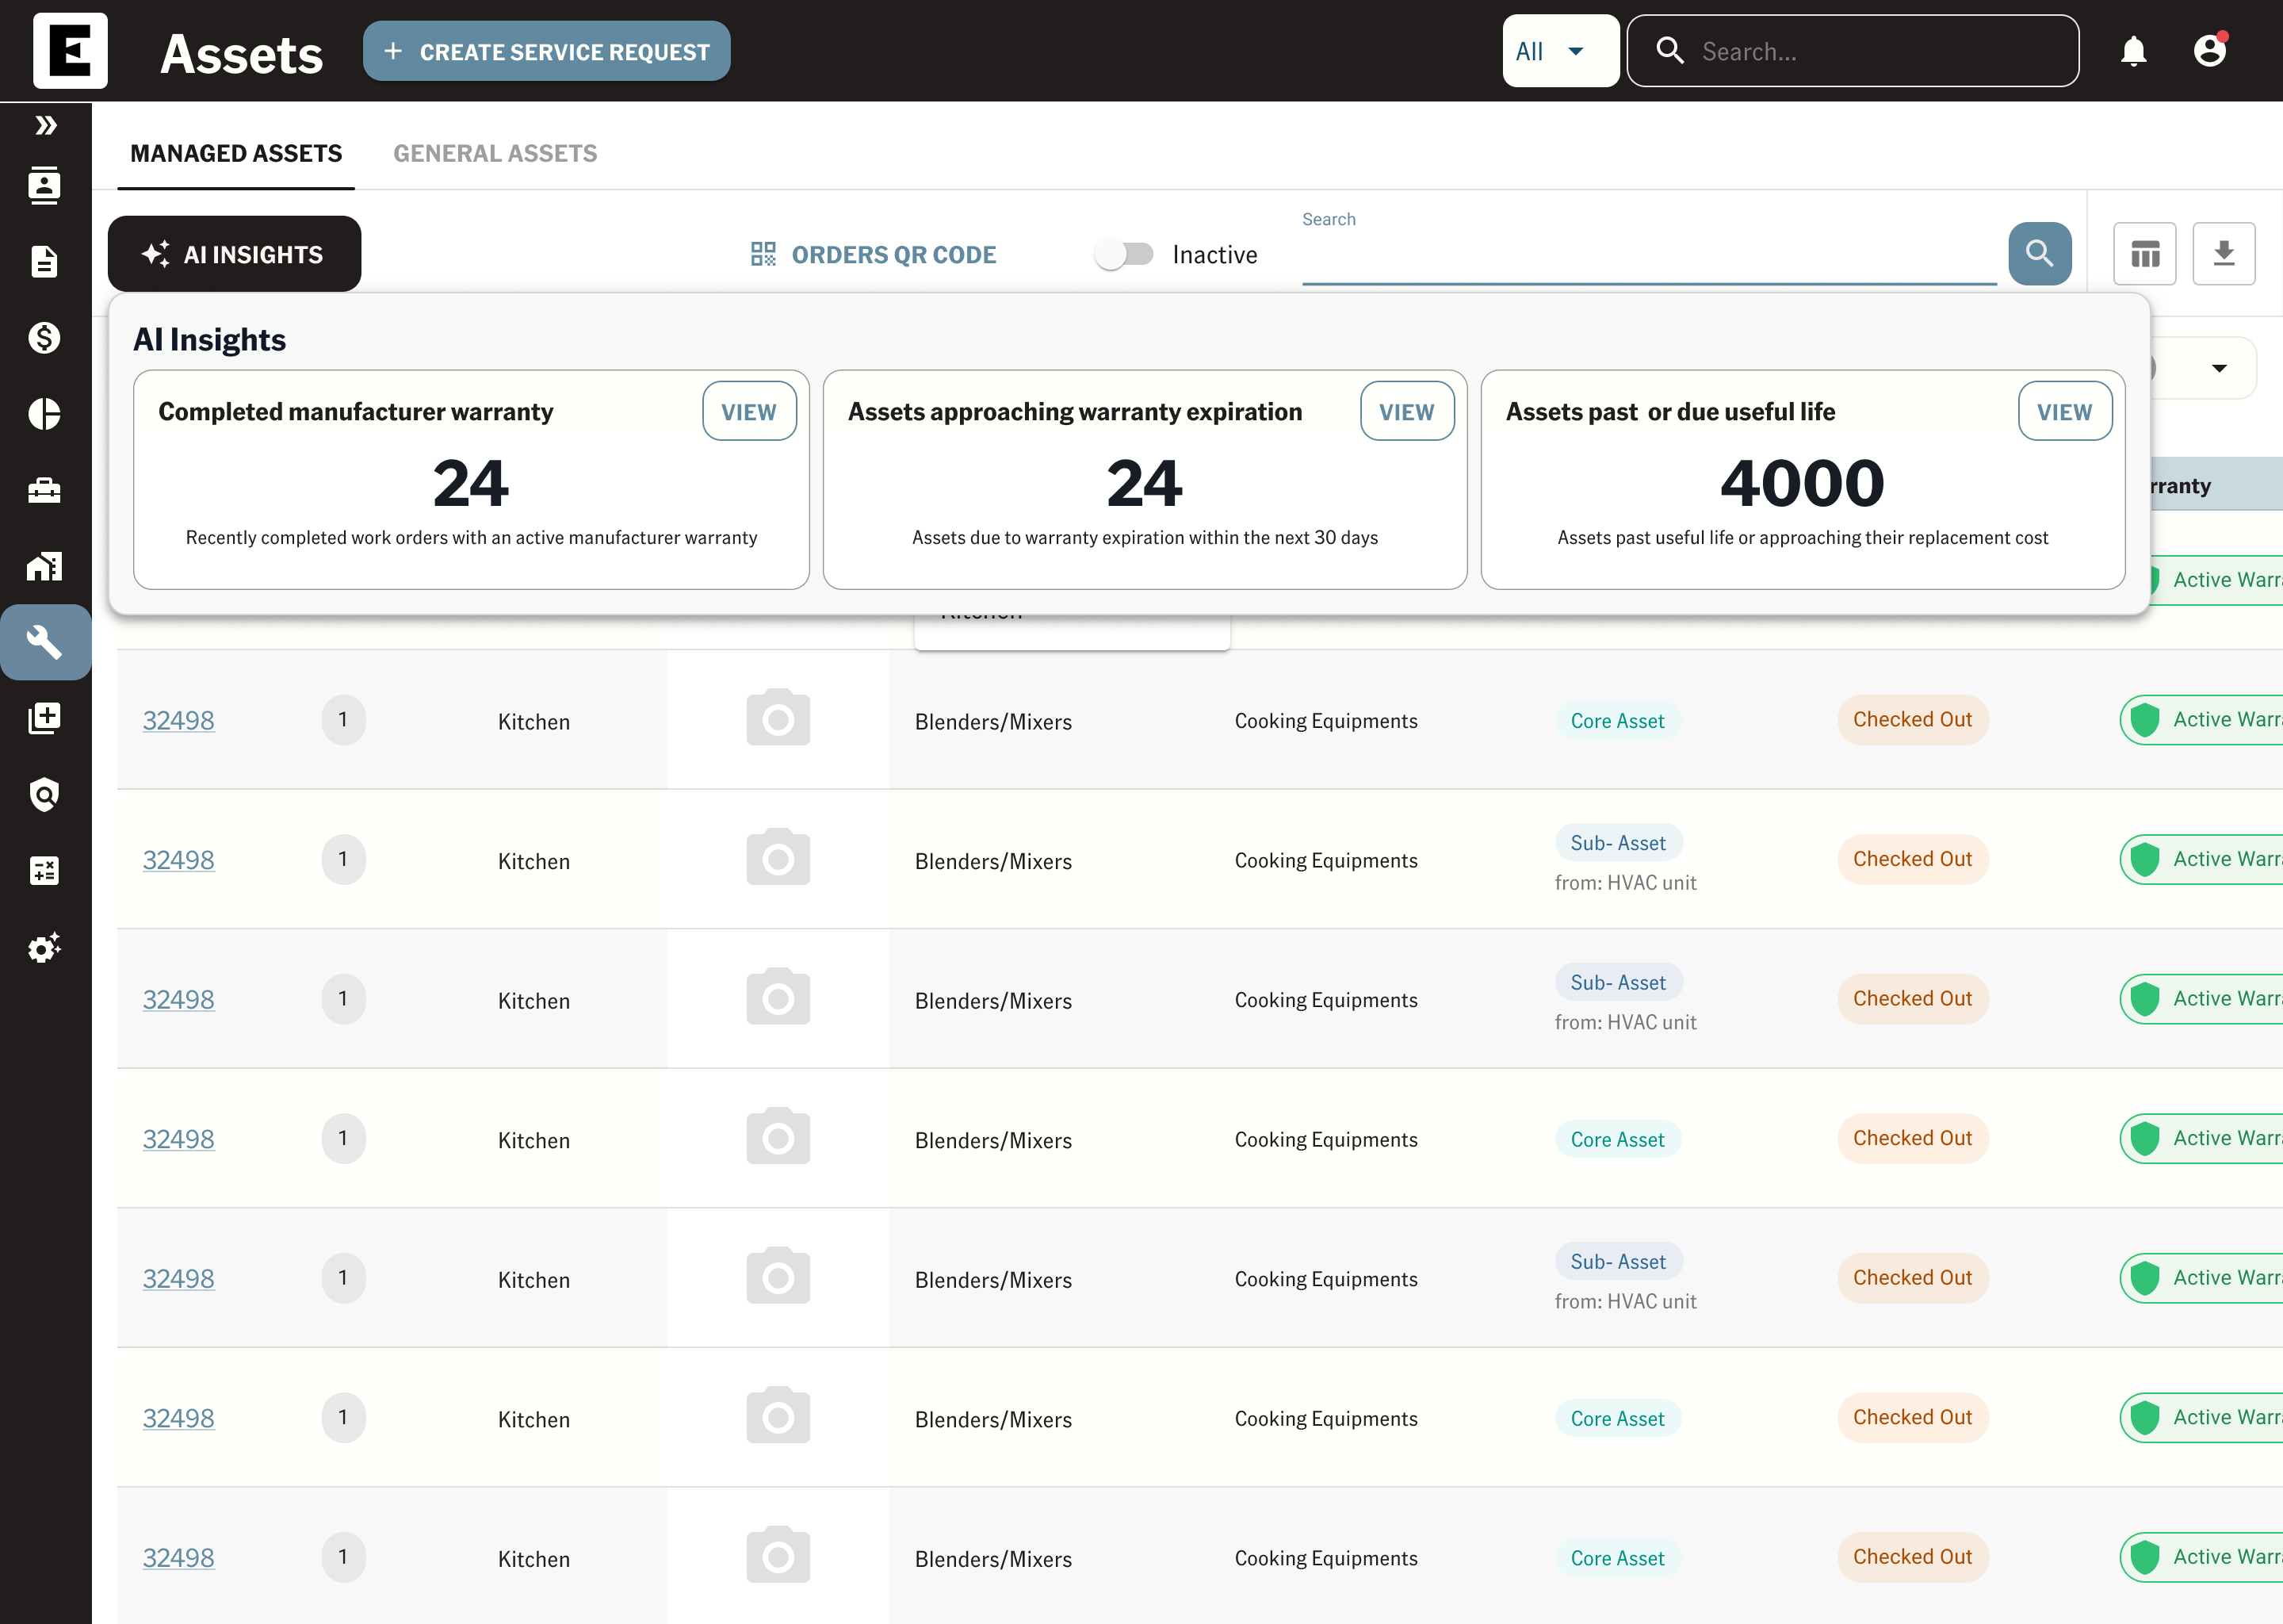The image size is (2283, 1624).
Task: Click Checked Out status in first row
Action: pyautogui.click(x=1913, y=720)
